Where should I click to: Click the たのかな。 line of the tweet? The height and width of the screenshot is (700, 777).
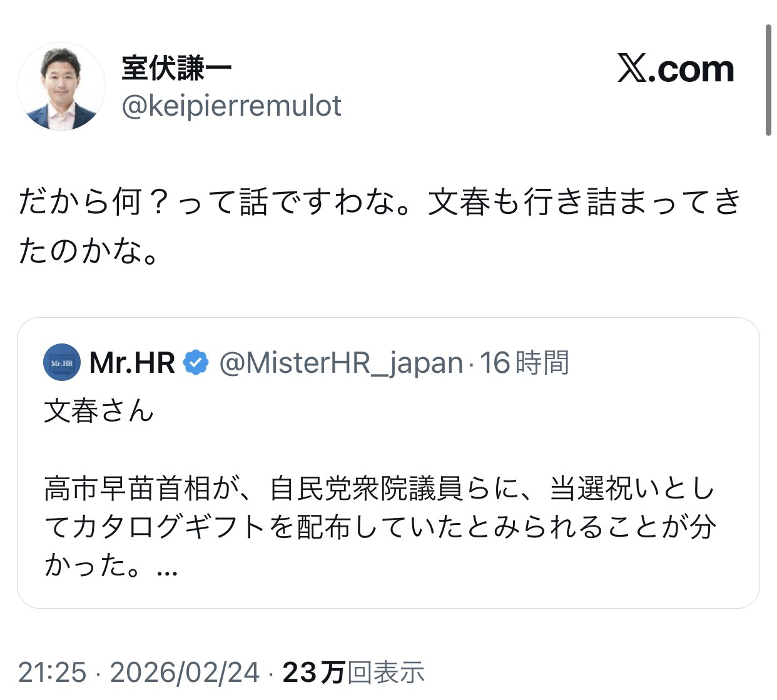89,251
